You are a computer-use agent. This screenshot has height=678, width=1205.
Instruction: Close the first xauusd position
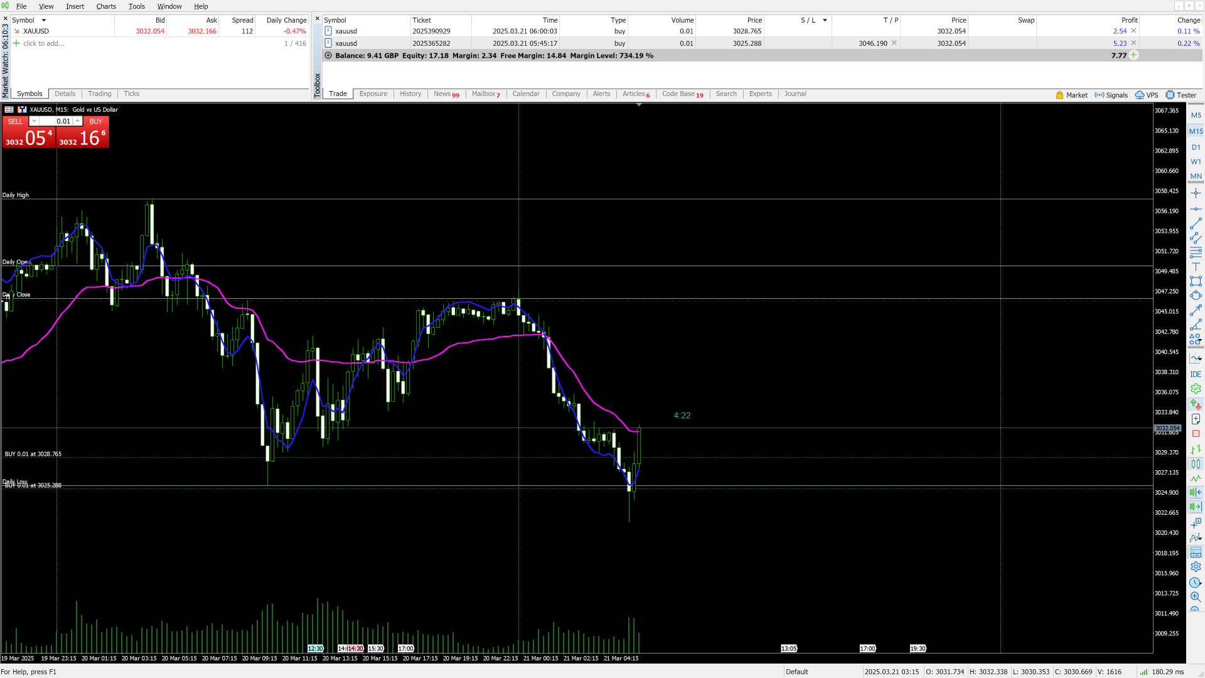(x=1133, y=31)
